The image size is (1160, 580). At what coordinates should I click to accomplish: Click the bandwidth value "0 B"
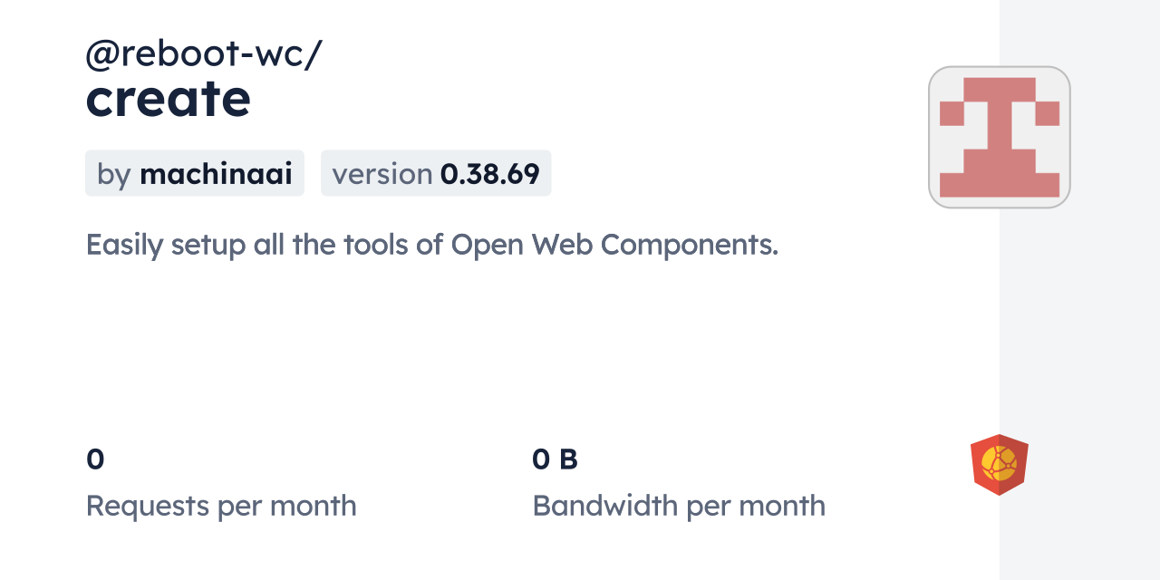pyautogui.click(x=555, y=459)
